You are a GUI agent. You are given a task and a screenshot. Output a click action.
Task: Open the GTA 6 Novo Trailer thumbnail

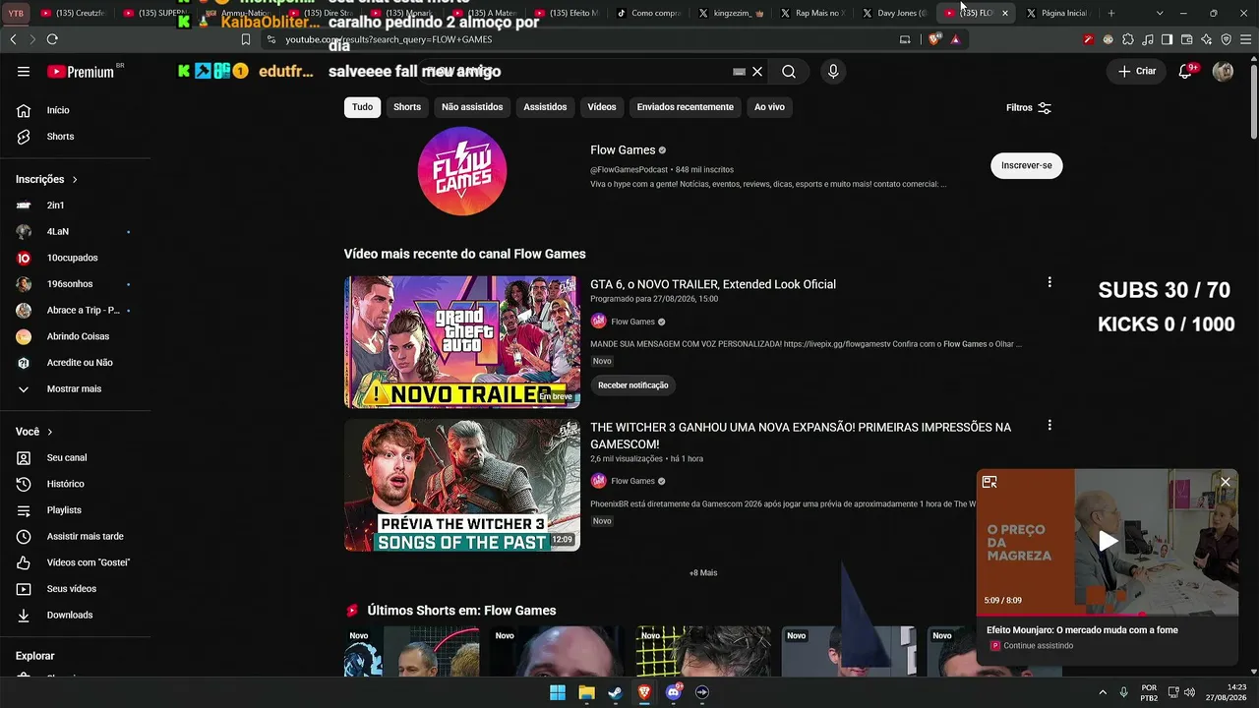[x=462, y=341]
